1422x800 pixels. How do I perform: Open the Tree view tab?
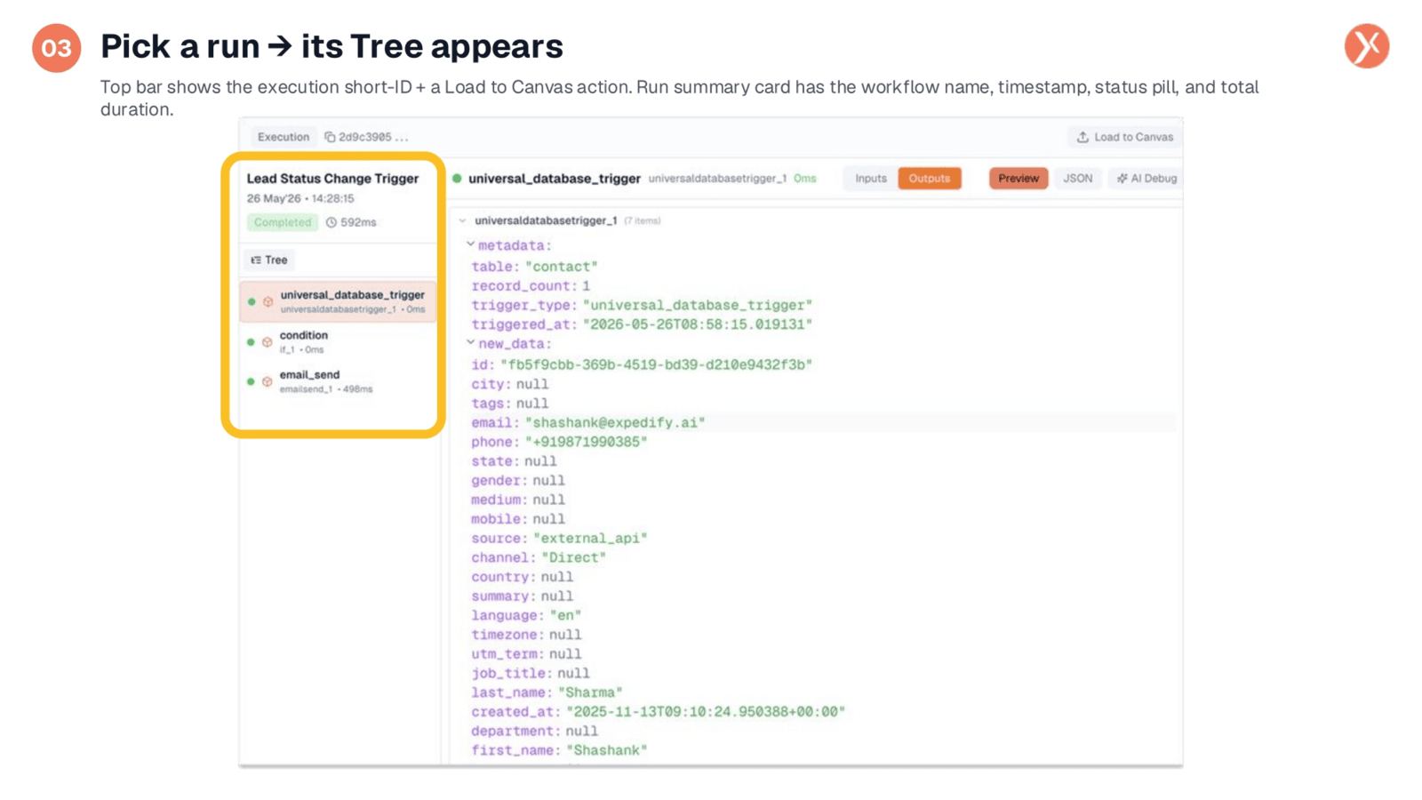(x=270, y=260)
